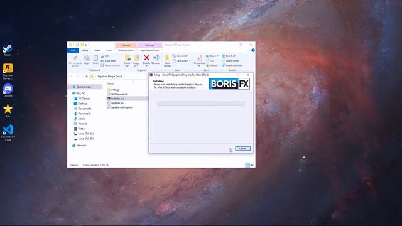Image resolution: width=402 pixels, height=226 pixels.
Task: Click Select none in ribbon
Action: point(231,61)
